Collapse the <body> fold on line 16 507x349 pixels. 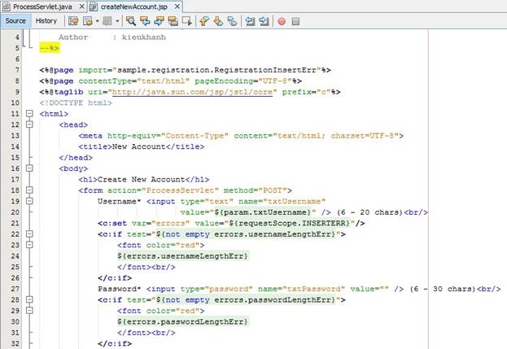click(x=29, y=168)
